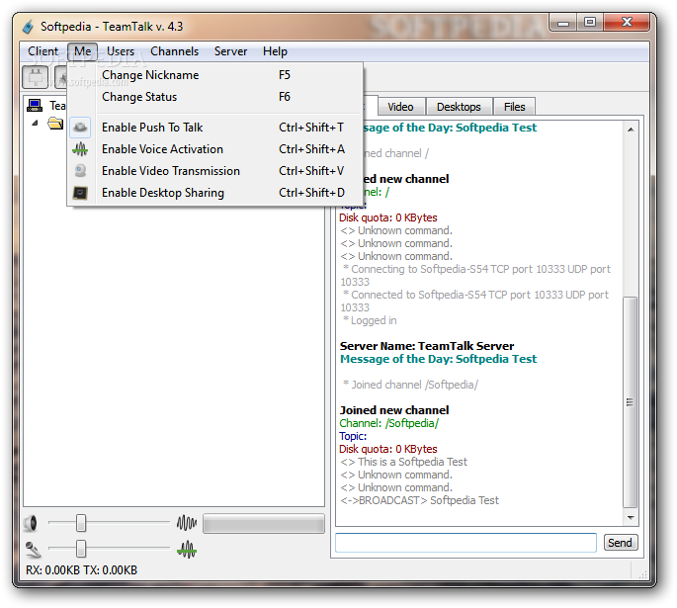Open the Client menu

[x=42, y=51]
